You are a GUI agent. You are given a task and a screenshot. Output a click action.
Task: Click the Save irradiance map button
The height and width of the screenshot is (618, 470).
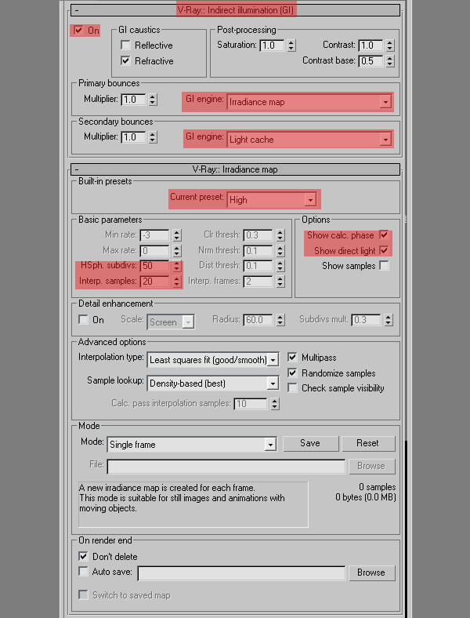(310, 443)
